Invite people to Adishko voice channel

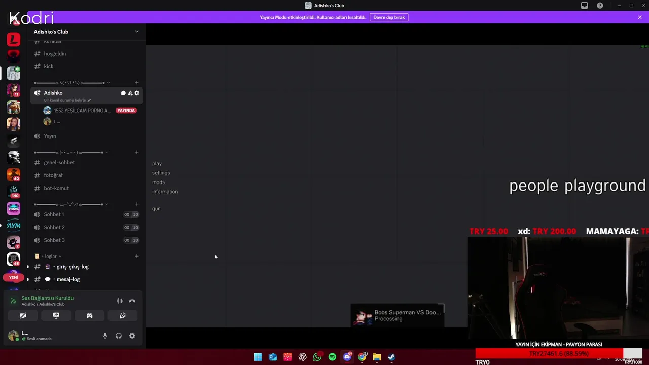tap(130, 93)
